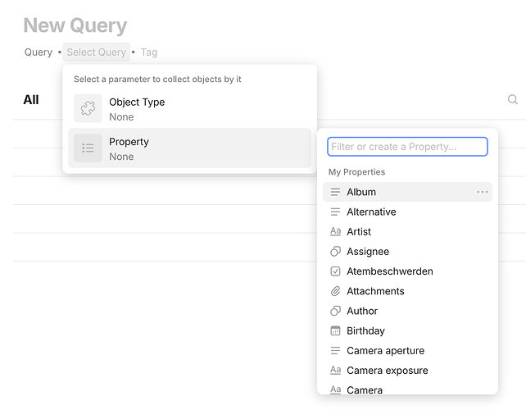This screenshot has height=410, width=526.
Task: Click the Author object relation icon
Action: [x=335, y=311]
